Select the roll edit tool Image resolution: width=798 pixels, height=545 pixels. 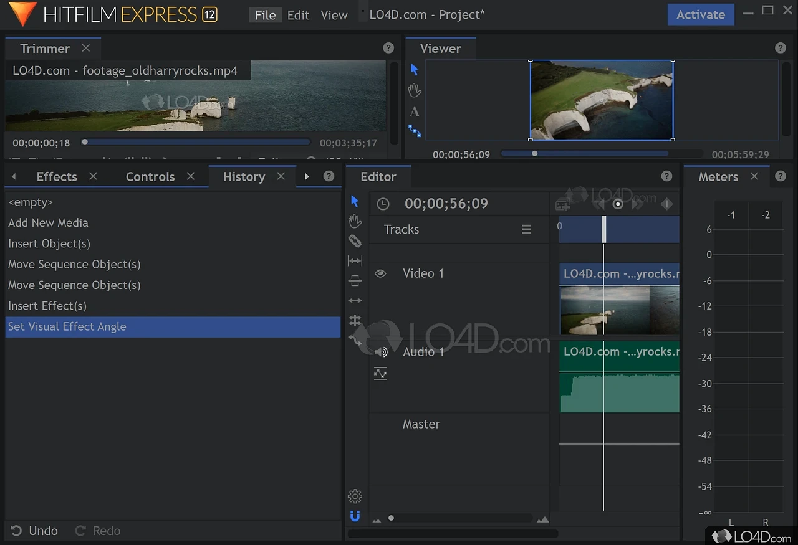tap(355, 320)
